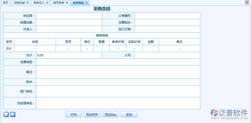Screen dimensions: 251x123
Task: Close the 表单定义 tab
Action: point(47,3)
